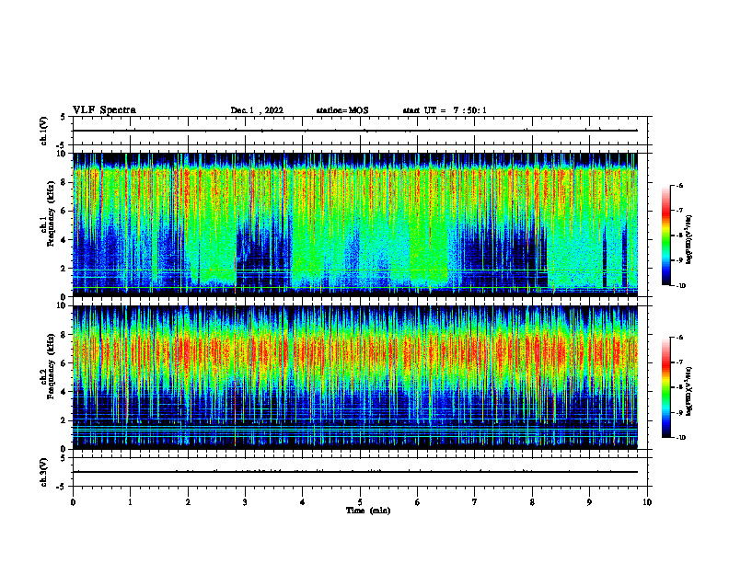
Task: Click time-axis tick label "3" at bottom
Action: tap(245, 502)
